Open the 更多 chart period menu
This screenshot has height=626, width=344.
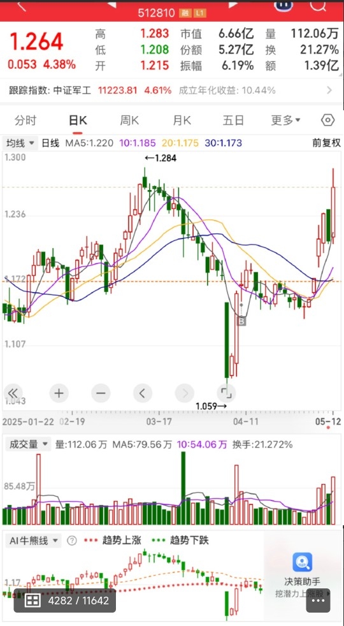(286, 120)
